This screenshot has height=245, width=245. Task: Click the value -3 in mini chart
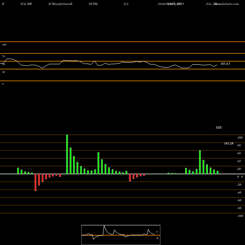(157, 238)
